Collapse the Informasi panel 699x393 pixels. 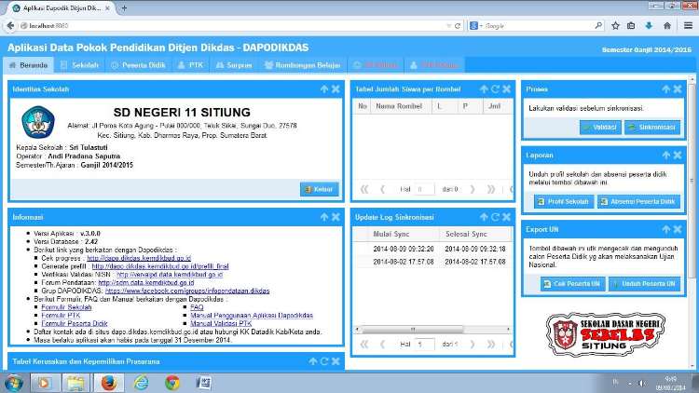pyautogui.click(x=323, y=217)
